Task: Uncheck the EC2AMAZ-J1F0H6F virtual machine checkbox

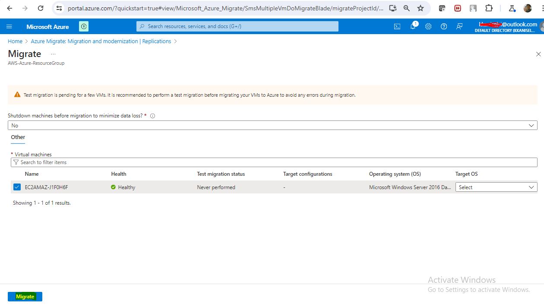Action: (x=17, y=187)
